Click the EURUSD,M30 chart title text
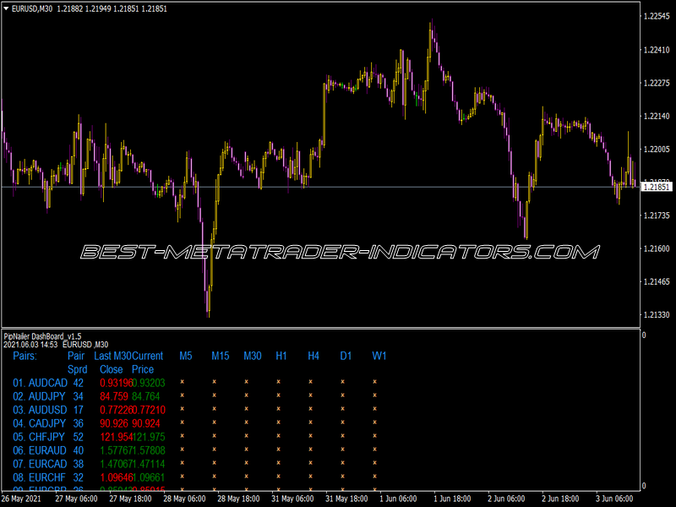 pyautogui.click(x=32, y=8)
